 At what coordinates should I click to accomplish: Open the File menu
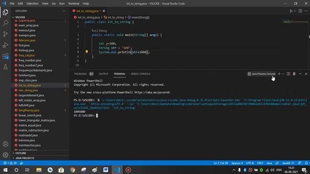point(12,3)
